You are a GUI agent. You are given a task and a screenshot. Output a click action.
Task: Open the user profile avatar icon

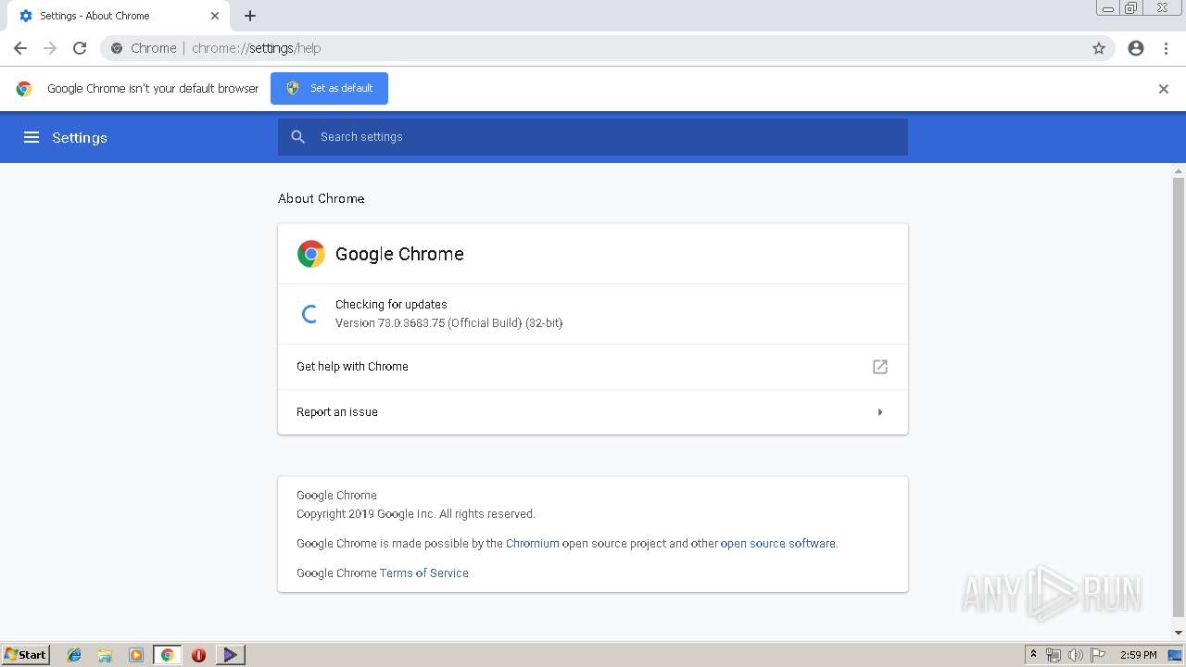tap(1136, 48)
